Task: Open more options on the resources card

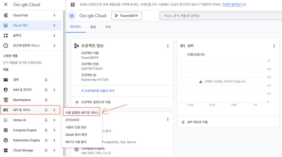Action: pyautogui.click(x=168, y=119)
